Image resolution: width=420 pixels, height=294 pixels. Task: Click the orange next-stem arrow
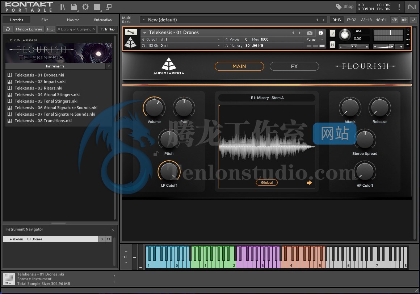point(309,183)
